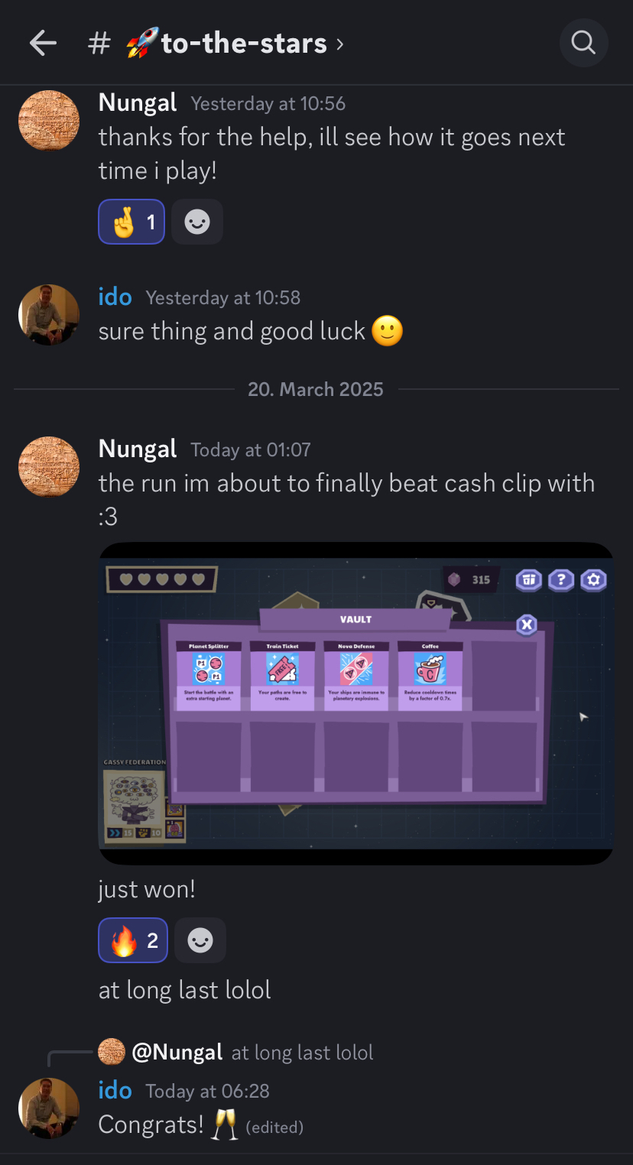This screenshot has width=633, height=1165.
Task: Jump to replied message 'at long last lolol'
Action: coord(303,1053)
